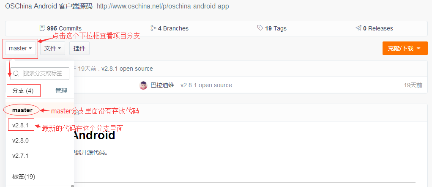Open the 巴拉迪维 user profile link
The height and width of the screenshot is (187, 432).
pyautogui.click(x=162, y=85)
